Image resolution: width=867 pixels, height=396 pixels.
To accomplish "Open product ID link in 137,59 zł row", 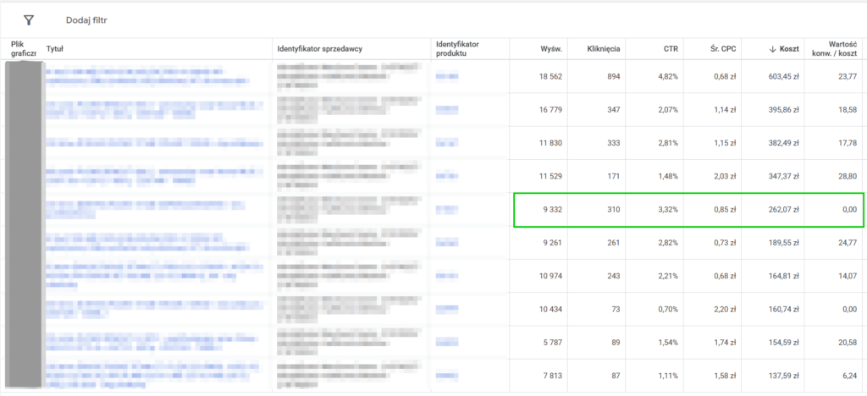I will tap(447, 374).
